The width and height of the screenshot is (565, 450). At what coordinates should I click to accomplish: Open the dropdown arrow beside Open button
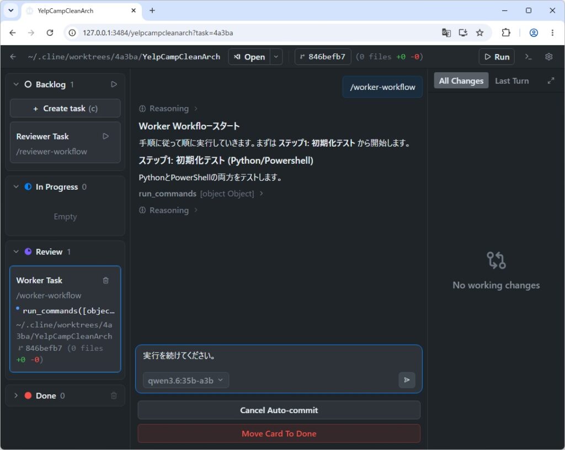pos(276,57)
